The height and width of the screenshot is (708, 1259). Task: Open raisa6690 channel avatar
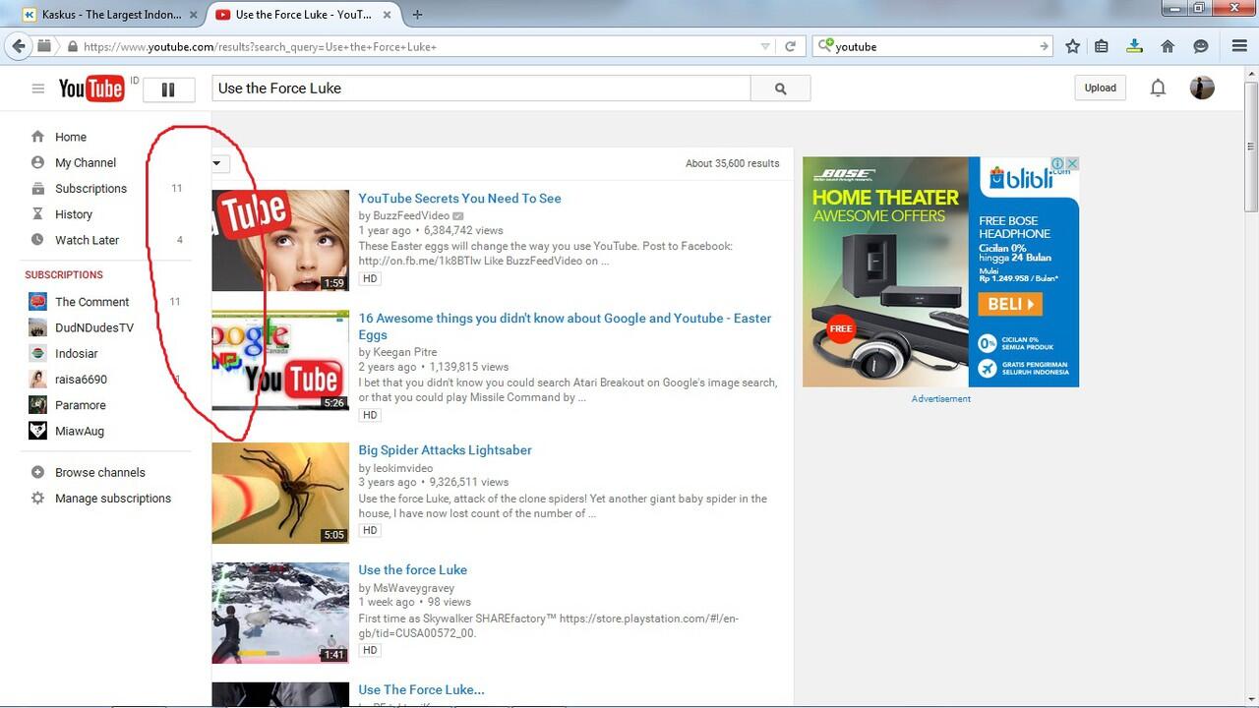pyautogui.click(x=37, y=379)
